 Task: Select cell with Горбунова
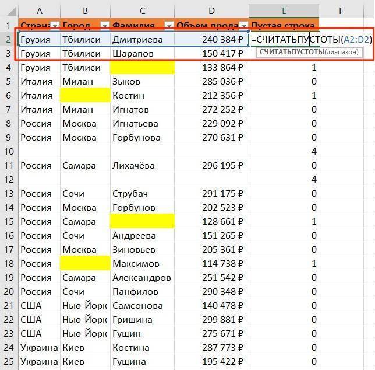coord(142,138)
